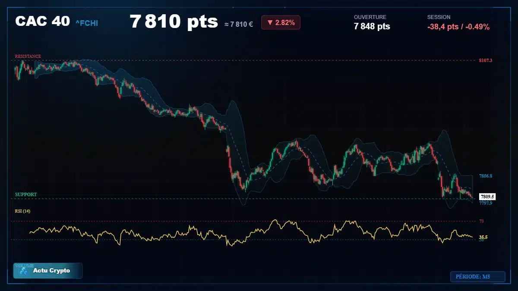Click the CAC 40 index title
This screenshot has width=518, height=291.
[x=42, y=21]
